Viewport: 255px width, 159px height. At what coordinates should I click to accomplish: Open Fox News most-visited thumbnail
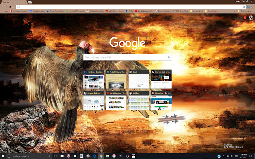point(94,81)
